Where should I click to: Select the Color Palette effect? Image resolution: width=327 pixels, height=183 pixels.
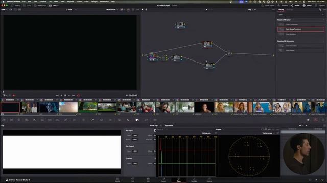(x=301, y=50)
